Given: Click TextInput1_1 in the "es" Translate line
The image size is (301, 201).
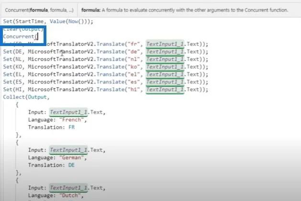Looking at the screenshot, I should [x=165, y=82].
